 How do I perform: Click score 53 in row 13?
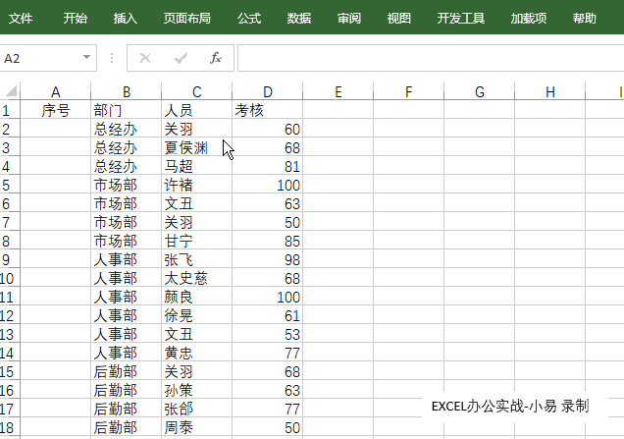pyautogui.click(x=268, y=334)
